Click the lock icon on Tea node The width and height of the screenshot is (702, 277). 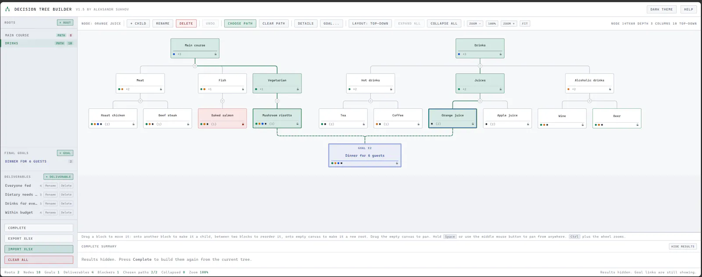coord(363,124)
